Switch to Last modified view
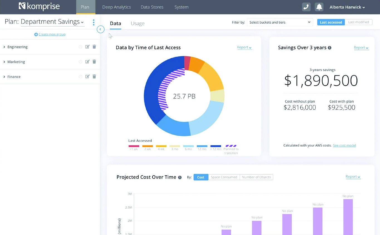 coord(358,22)
